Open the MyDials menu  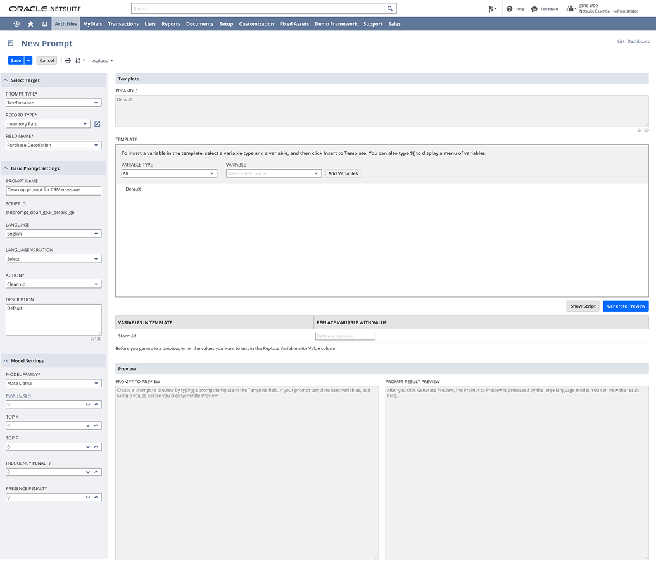tap(92, 24)
